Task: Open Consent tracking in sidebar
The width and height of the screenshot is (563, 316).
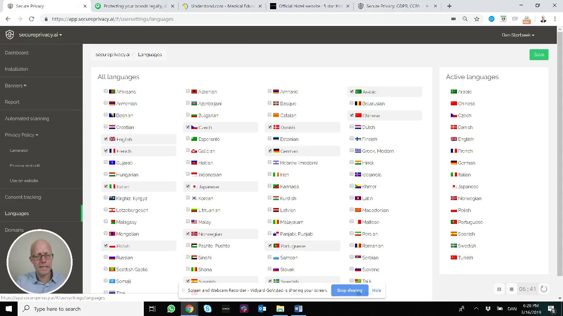Action: coord(23,197)
